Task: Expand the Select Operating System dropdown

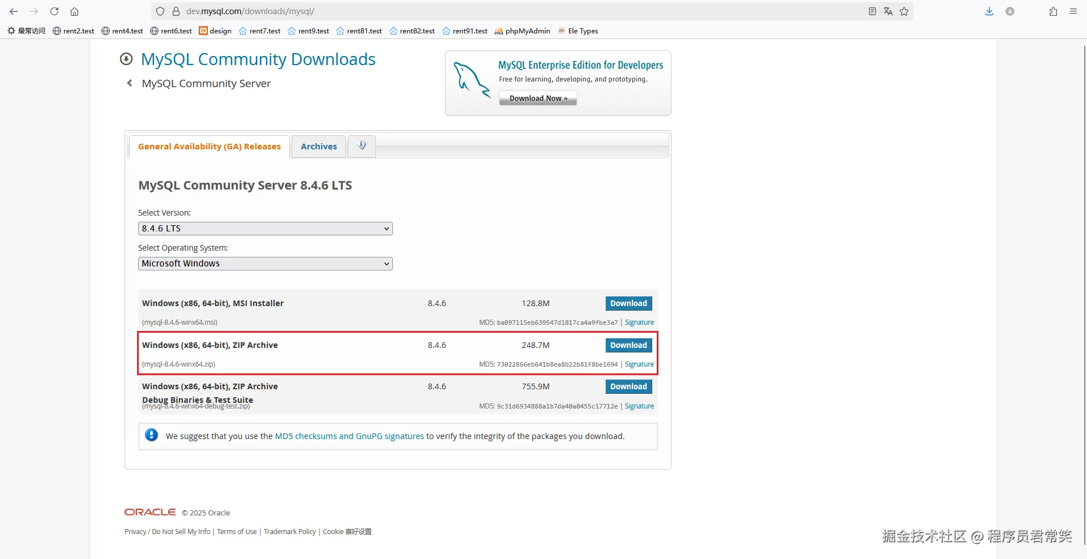Action: pos(266,264)
